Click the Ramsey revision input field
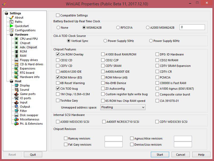Viewport: 214px width, 161px height. coord(114,138)
